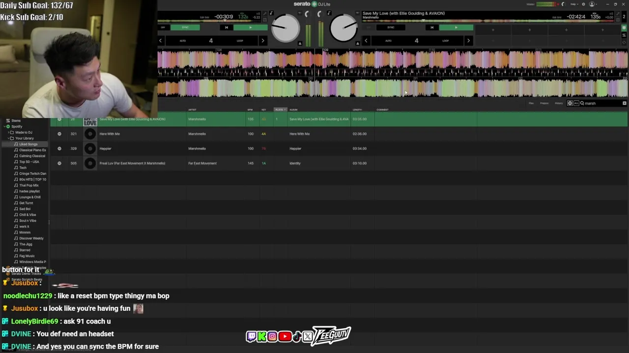This screenshot has height=353, width=629.
Task: Adjust master output knob
Action: 563,4
